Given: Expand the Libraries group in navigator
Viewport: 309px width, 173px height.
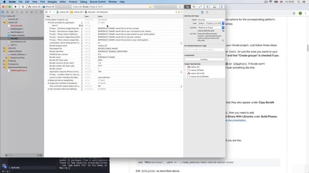Looking at the screenshot, I should click(4, 48).
